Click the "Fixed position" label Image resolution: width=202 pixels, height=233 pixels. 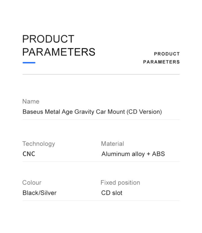[120, 183]
